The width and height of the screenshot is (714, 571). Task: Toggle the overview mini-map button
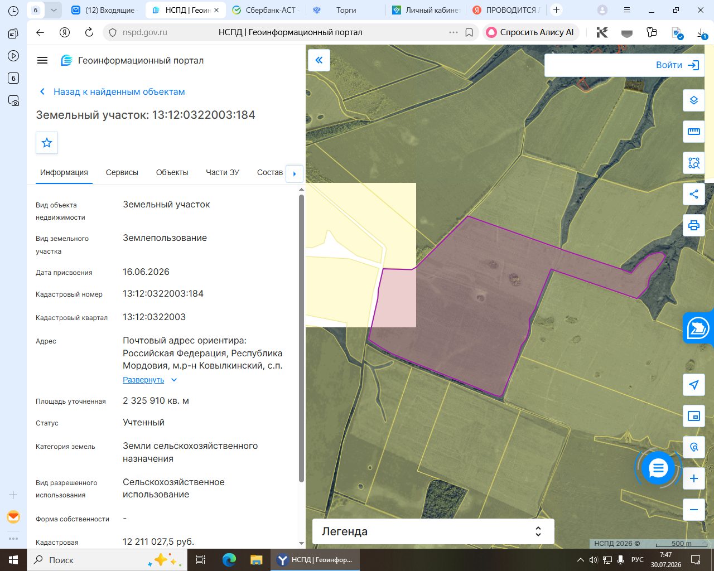pos(694,416)
